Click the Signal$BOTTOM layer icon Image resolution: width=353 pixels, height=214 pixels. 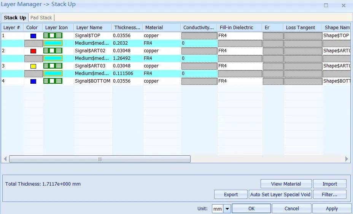tap(52, 81)
